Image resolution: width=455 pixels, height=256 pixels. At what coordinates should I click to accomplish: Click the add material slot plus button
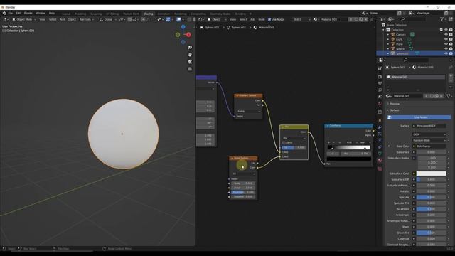[x=450, y=76]
